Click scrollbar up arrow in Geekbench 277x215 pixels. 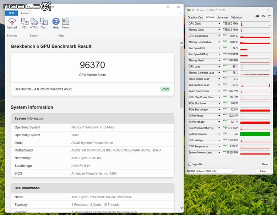pos(181,43)
